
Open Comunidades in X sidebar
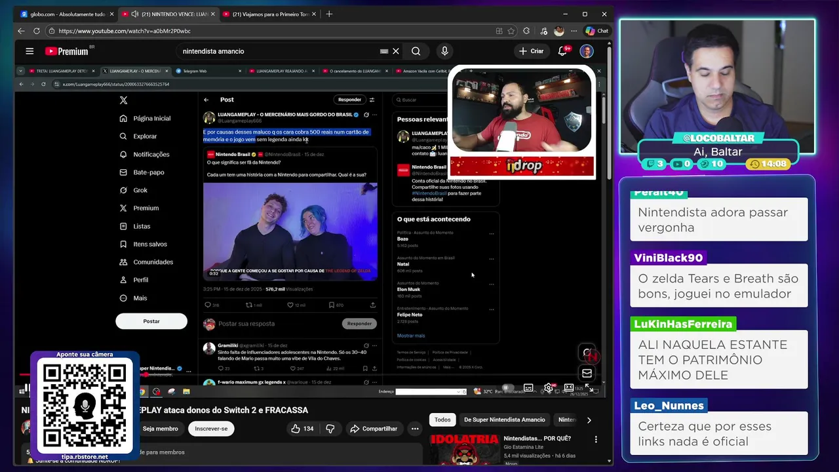click(x=146, y=262)
